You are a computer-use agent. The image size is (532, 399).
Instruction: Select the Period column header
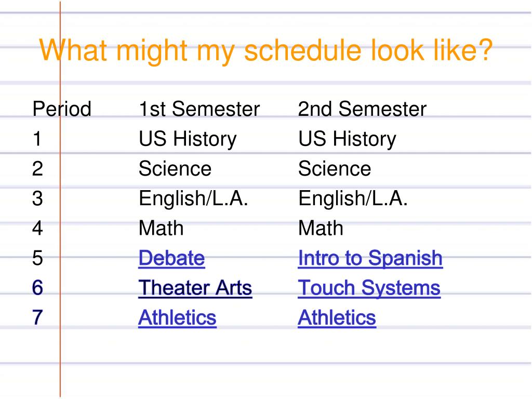click(62, 109)
